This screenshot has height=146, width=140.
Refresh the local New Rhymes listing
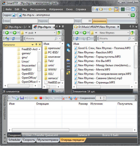pos(77,38)
